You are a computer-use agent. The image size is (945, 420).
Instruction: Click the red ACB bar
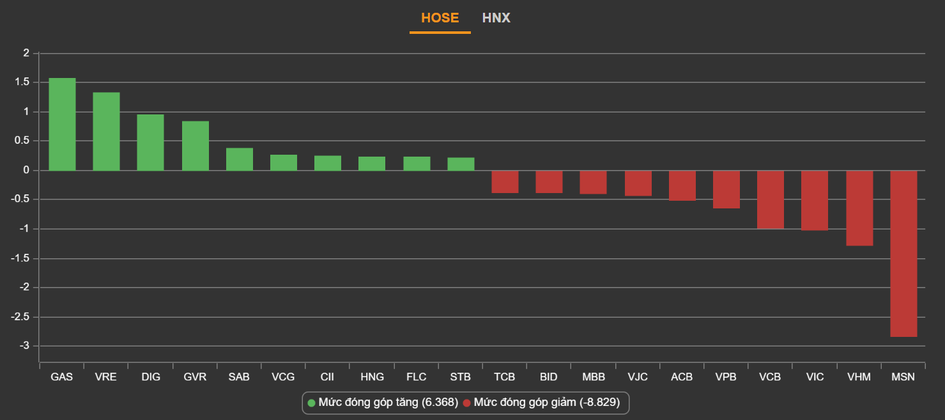point(682,185)
